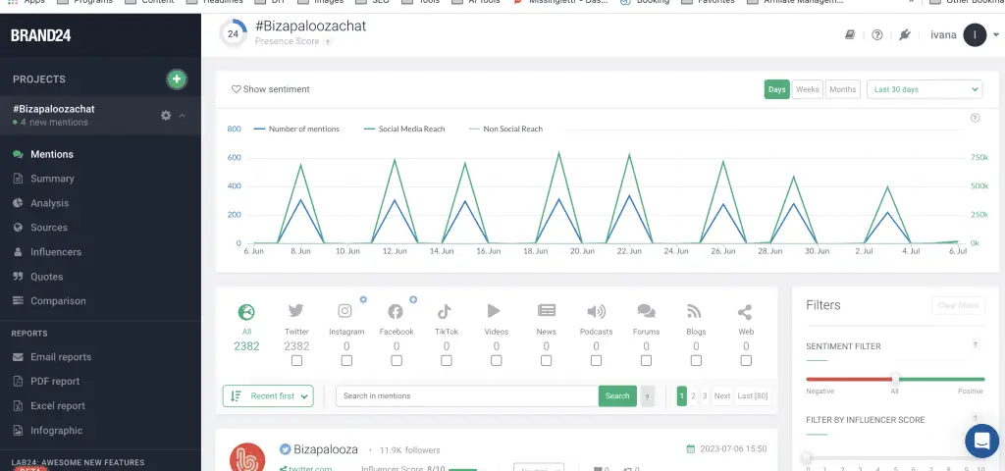The width and height of the screenshot is (1005, 471).
Task: Open the Infographic report
Action: pyautogui.click(x=56, y=431)
